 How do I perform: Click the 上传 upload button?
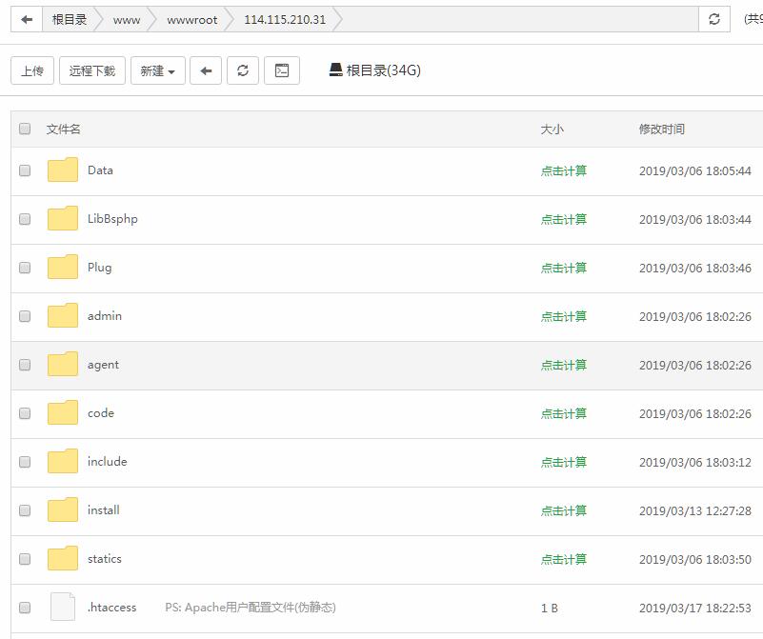(x=32, y=70)
